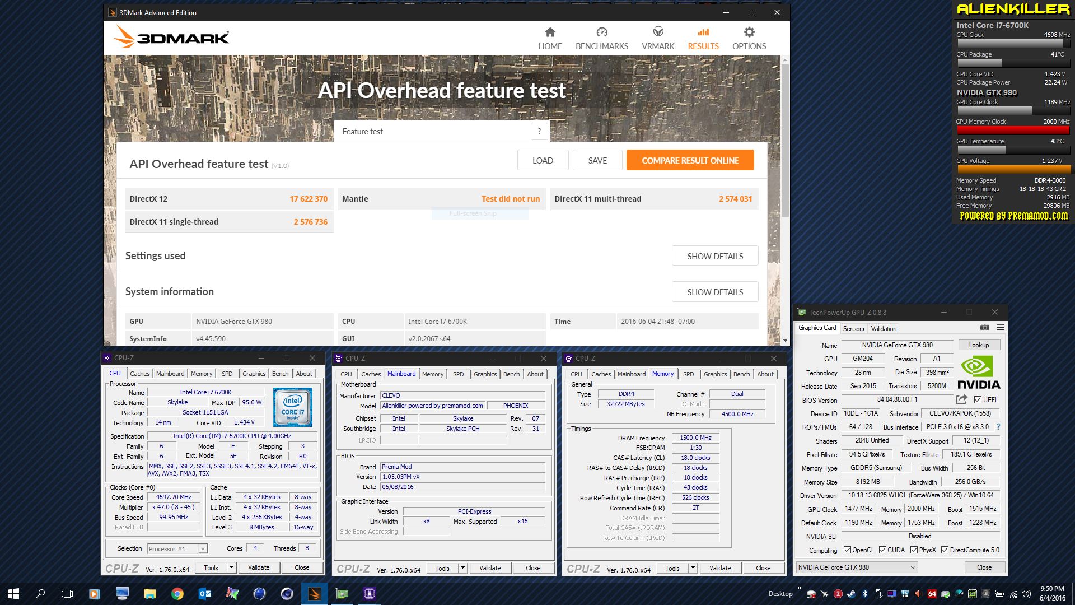1075x605 pixels.
Task: Open the GPU-Z hamburger menu
Action: point(1000,327)
